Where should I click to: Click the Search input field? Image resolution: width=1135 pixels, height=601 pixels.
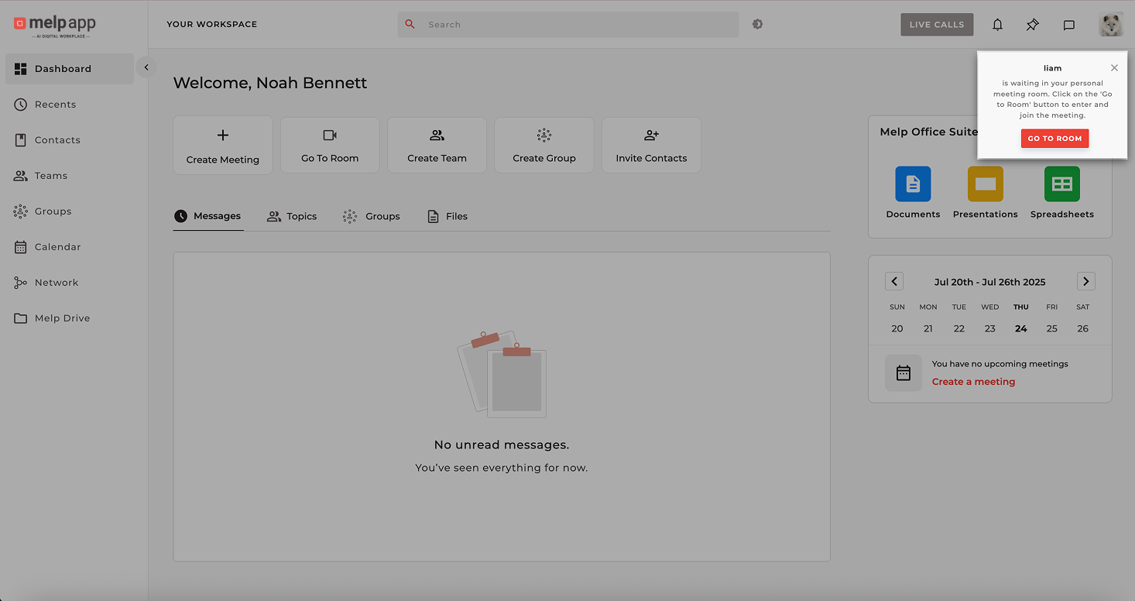click(x=573, y=25)
